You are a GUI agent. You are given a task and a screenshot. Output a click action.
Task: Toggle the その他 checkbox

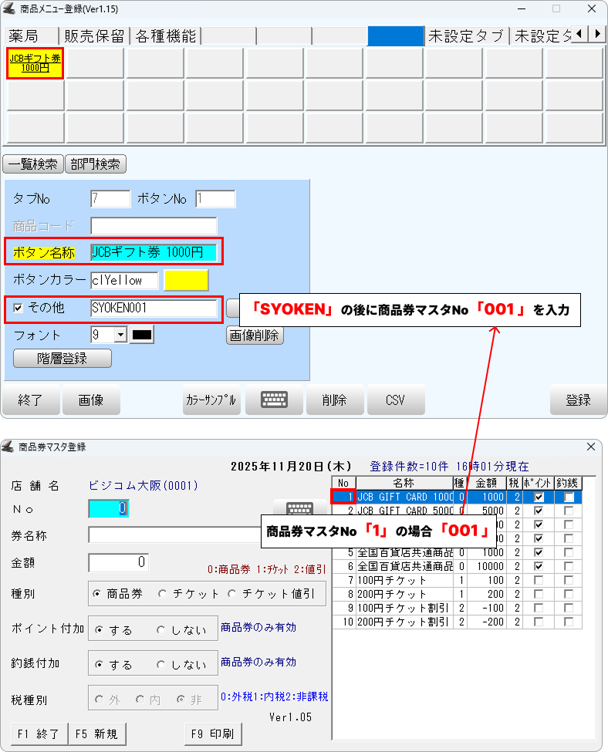point(19,308)
